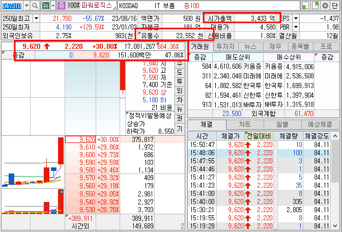Click the purple 증 margin badge icon

click(x=61, y=6)
